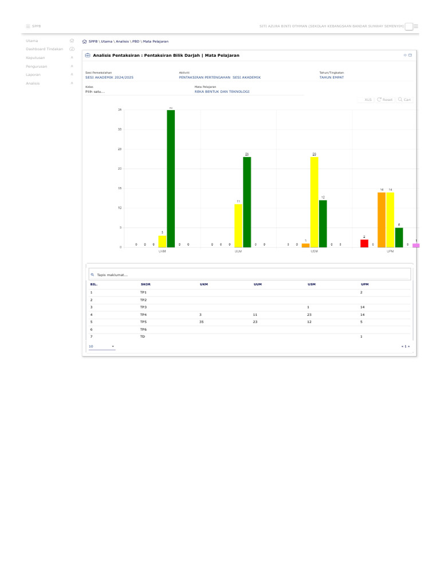
Task: Select Dashboard Tindakan in the sidebar
Action: click(45, 49)
